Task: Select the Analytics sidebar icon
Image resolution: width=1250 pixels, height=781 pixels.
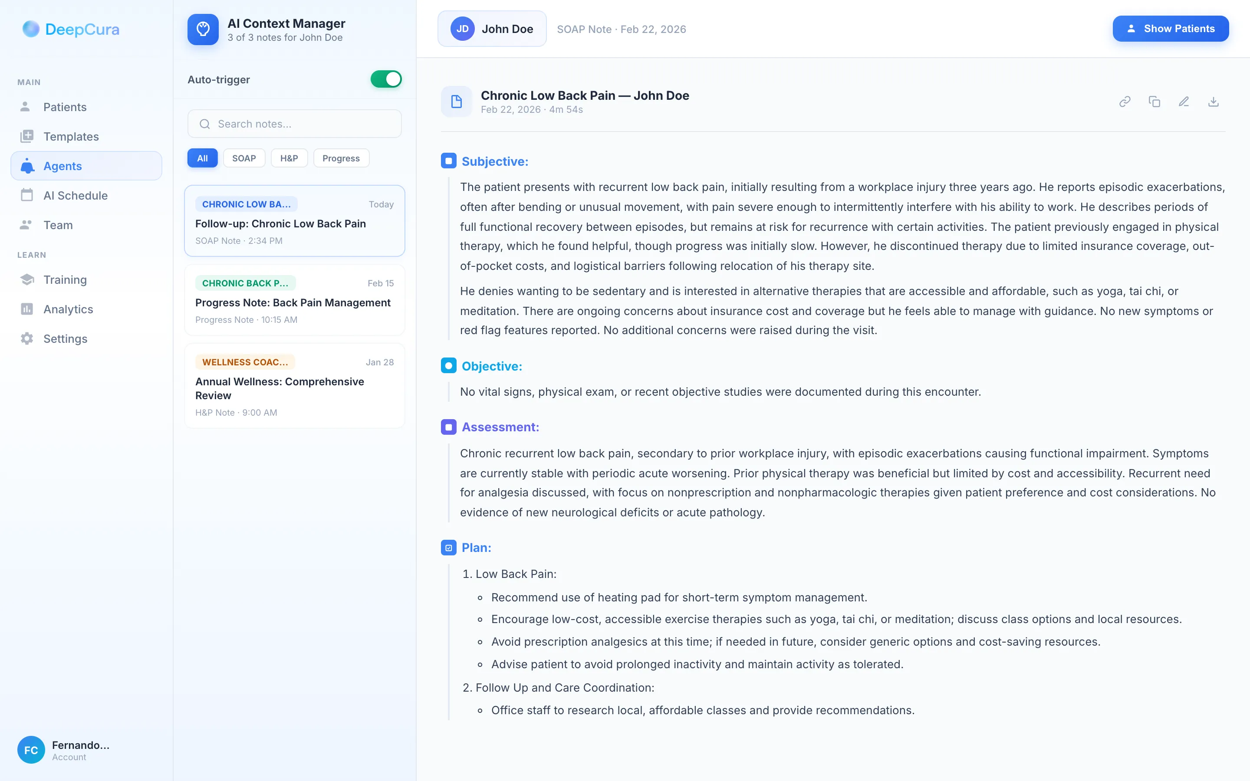Action: click(x=27, y=309)
